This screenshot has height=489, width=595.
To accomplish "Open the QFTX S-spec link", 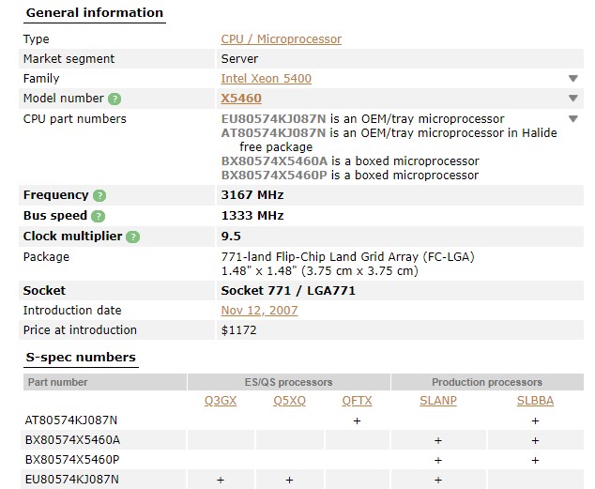I will 357,401.
